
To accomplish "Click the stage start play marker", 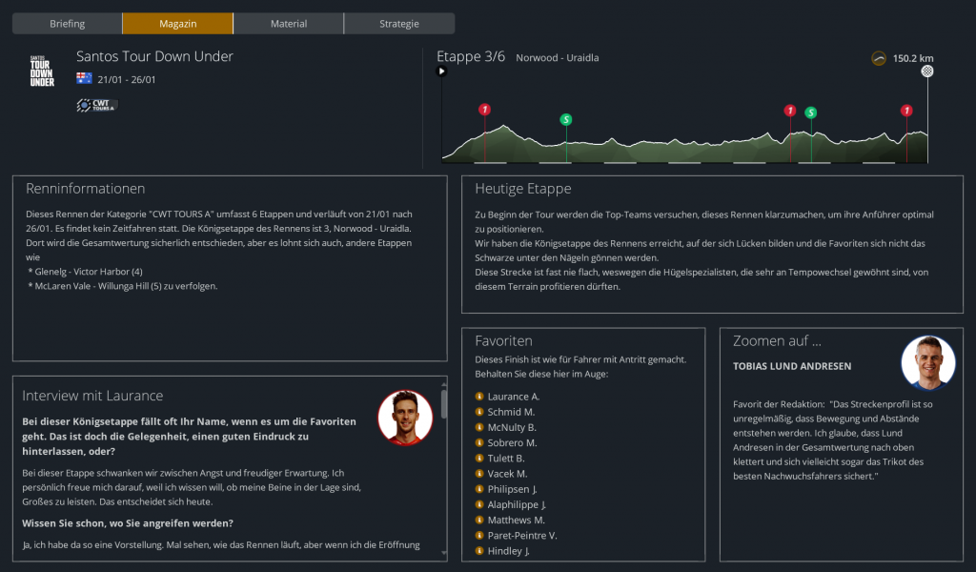I will tap(441, 71).
